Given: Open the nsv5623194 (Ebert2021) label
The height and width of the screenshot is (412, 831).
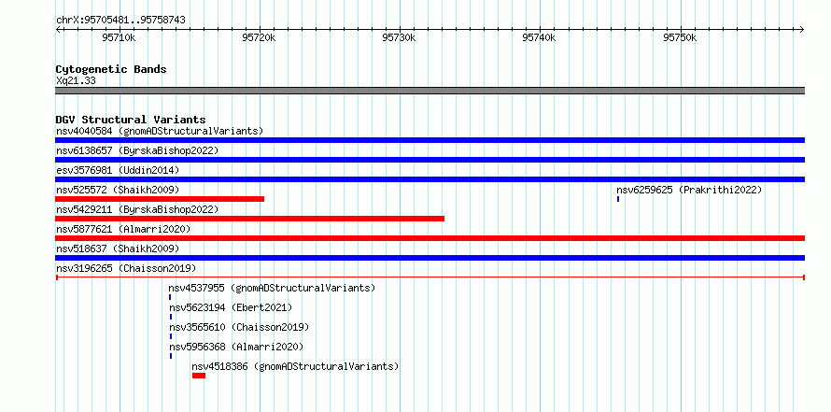Looking at the screenshot, I should click(x=231, y=307).
